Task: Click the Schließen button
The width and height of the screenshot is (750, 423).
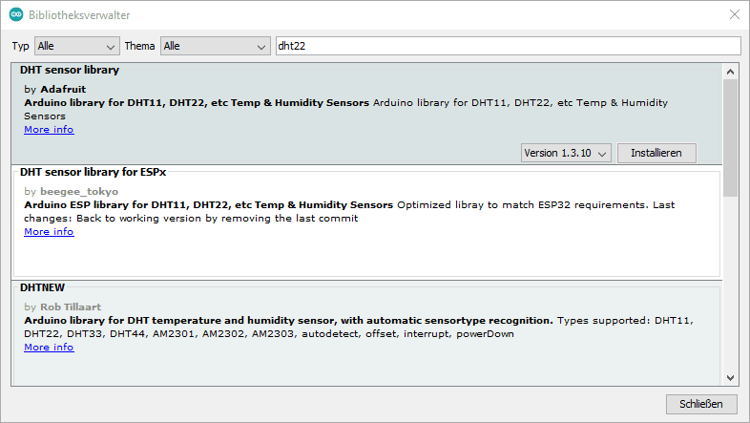Action: coord(701,404)
